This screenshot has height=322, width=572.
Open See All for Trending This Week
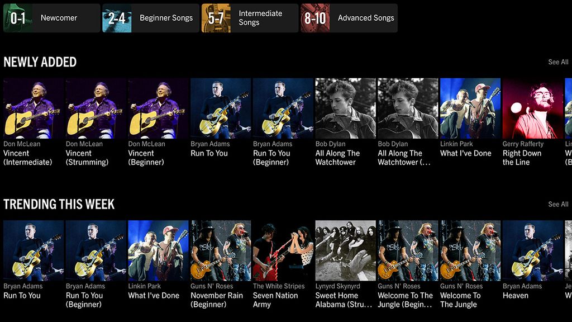558,204
